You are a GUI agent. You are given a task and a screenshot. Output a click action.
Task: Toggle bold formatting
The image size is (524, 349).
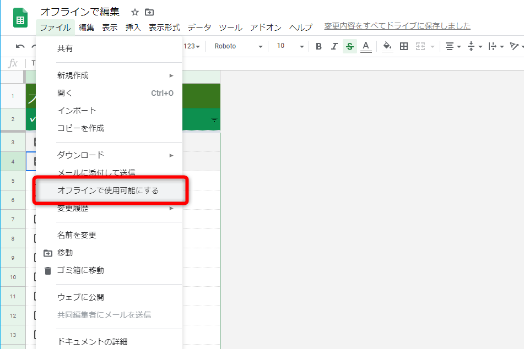tap(318, 46)
